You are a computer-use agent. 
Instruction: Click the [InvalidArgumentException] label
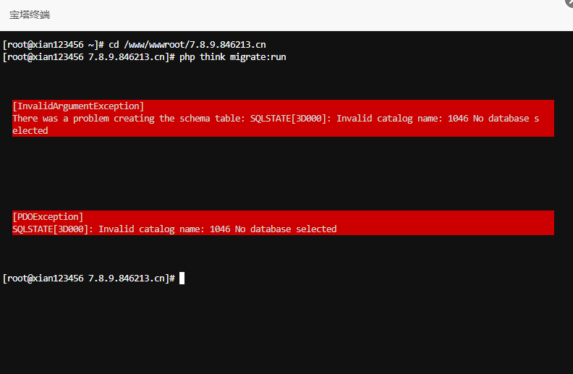coord(78,106)
